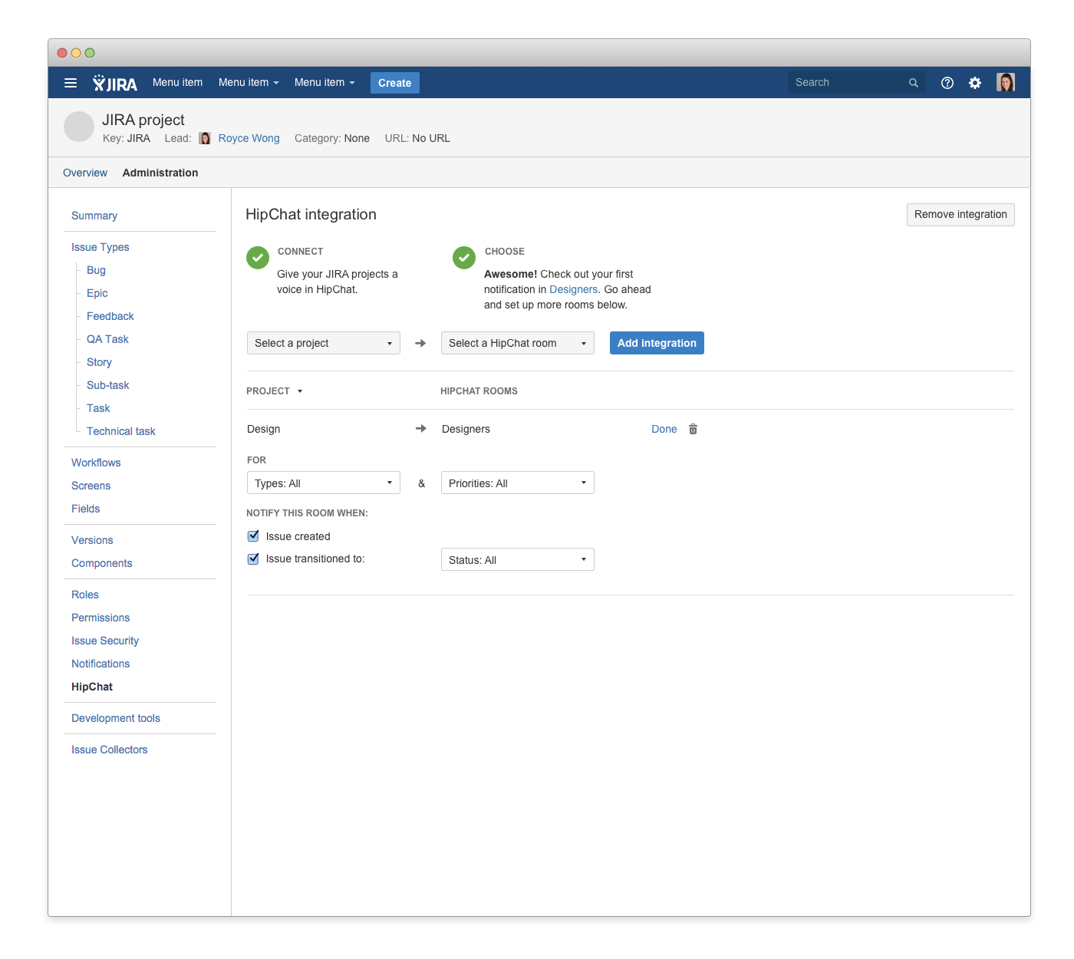Switch to the Administration tab
Image resolution: width=1074 pixels, height=959 pixels.
(160, 173)
